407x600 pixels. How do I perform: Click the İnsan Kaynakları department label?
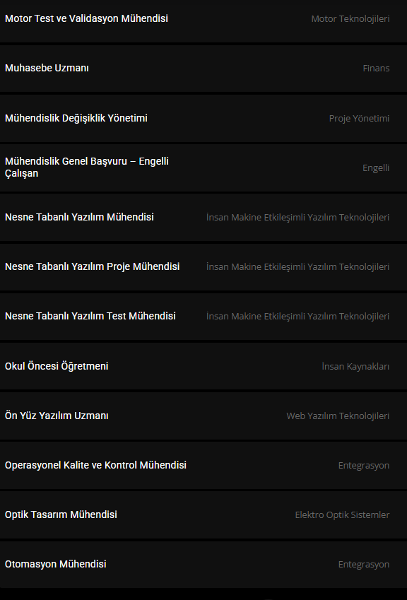[x=355, y=367]
